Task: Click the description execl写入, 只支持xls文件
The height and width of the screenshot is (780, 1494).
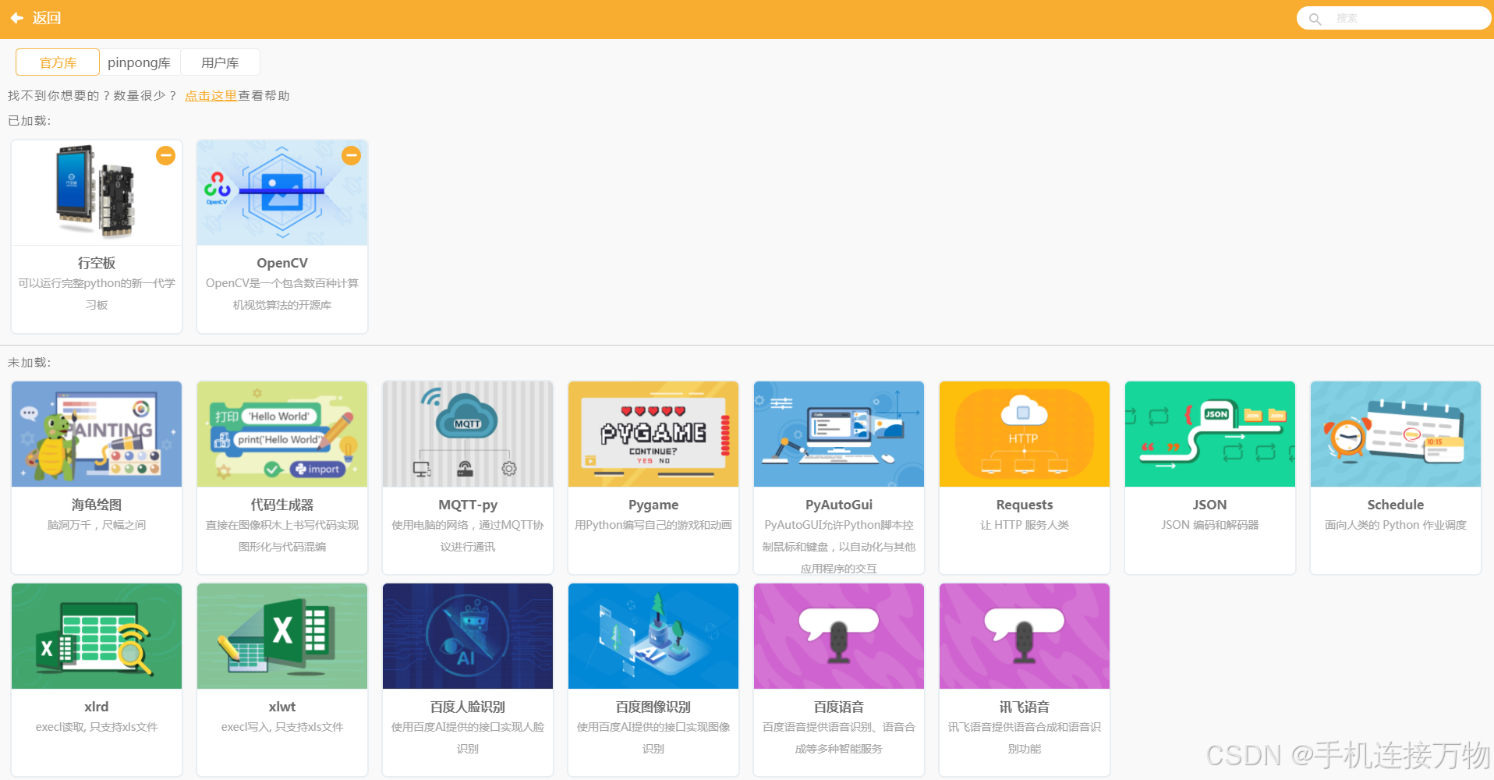Action: tap(282, 727)
